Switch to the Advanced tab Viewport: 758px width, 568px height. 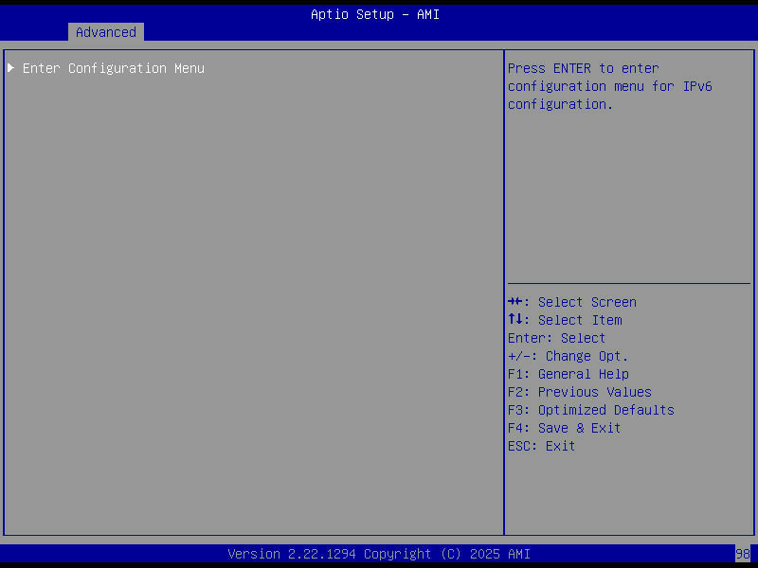point(105,31)
